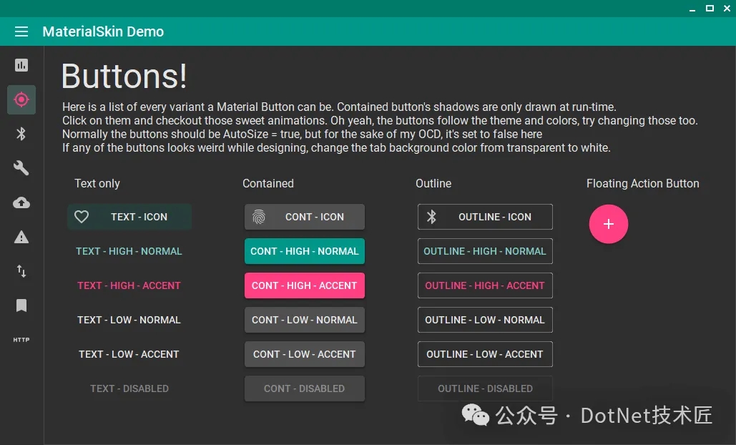Open the bar chart sidebar tab
The height and width of the screenshot is (445, 736).
[21, 65]
